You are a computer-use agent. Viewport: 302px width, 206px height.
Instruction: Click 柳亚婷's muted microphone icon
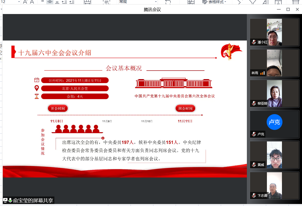click(x=254, y=103)
